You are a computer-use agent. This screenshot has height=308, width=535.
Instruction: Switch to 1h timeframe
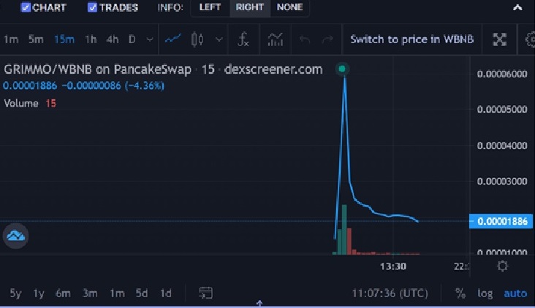pyautogui.click(x=91, y=39)
